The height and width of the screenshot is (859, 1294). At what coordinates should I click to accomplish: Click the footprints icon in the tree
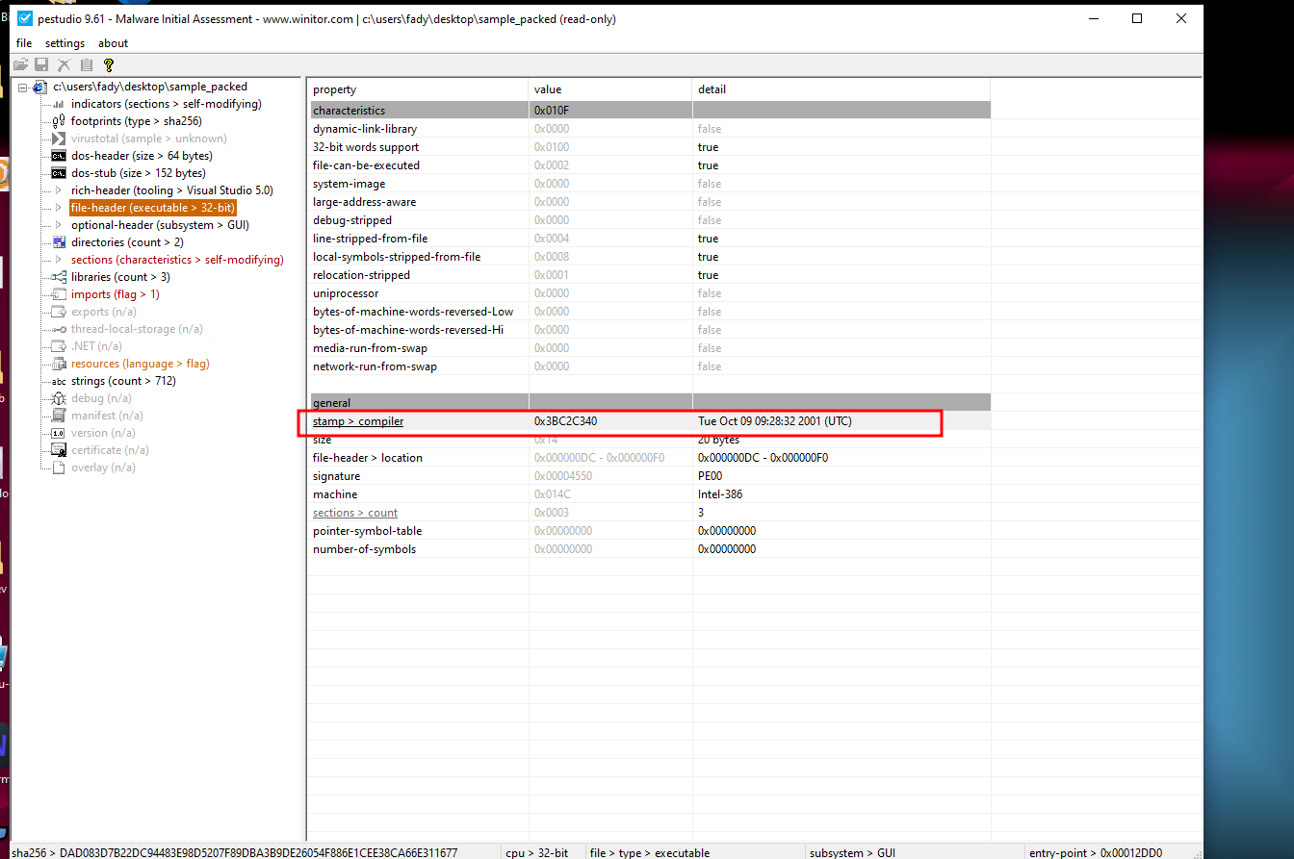coord(59,121)
